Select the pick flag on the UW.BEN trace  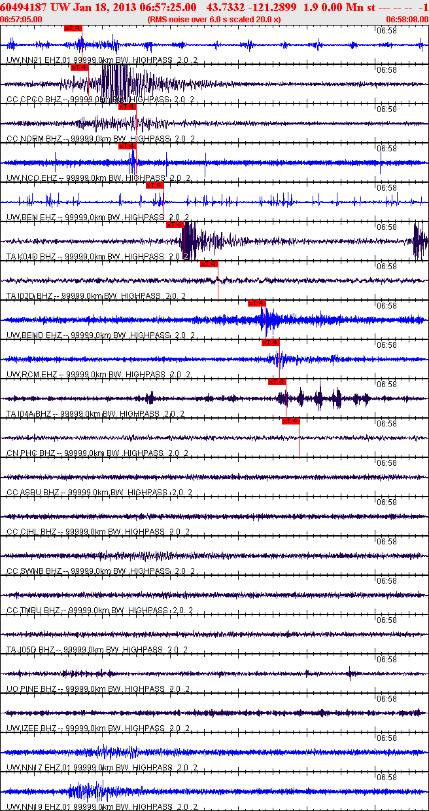click(154, 185)
